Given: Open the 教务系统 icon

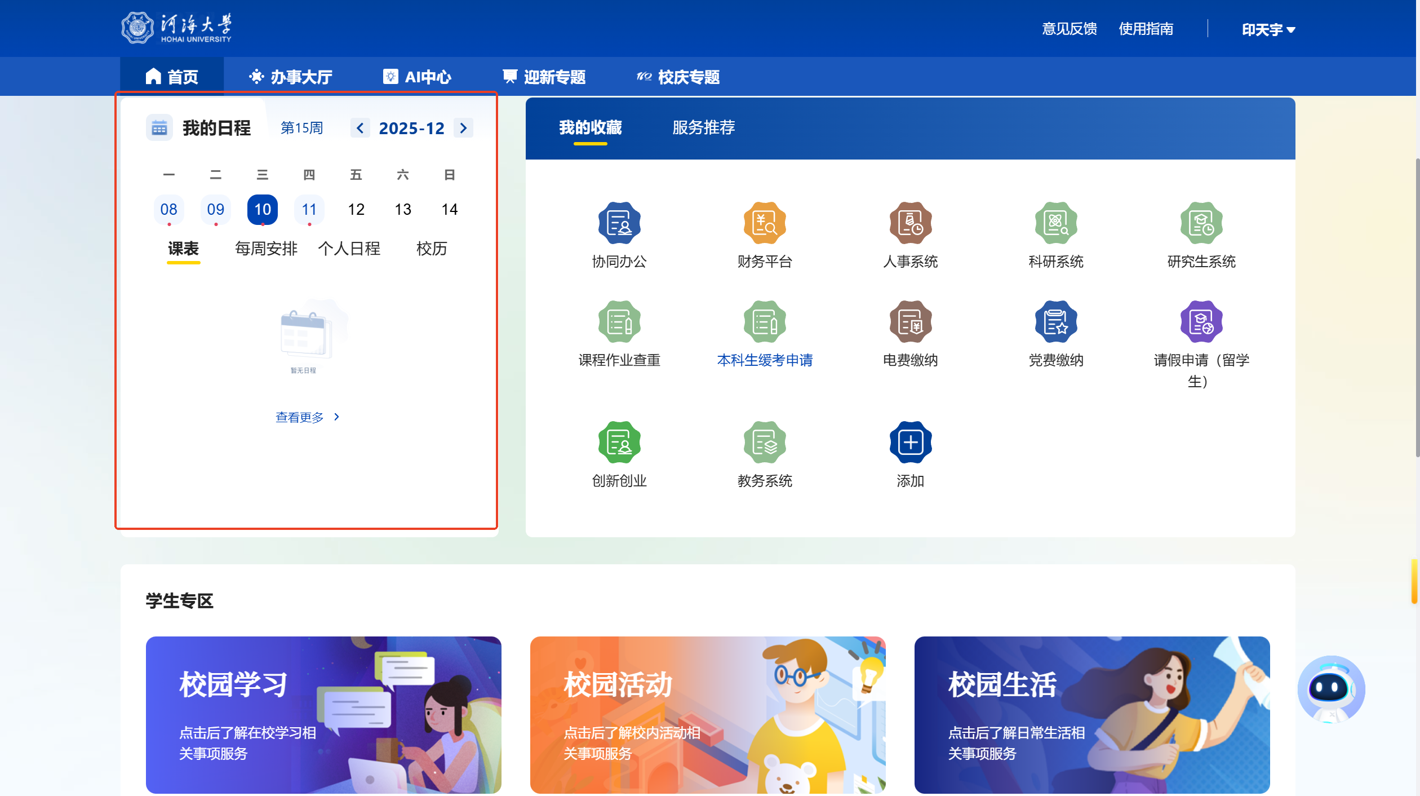Looking at the screenshot, I should 764,443.
